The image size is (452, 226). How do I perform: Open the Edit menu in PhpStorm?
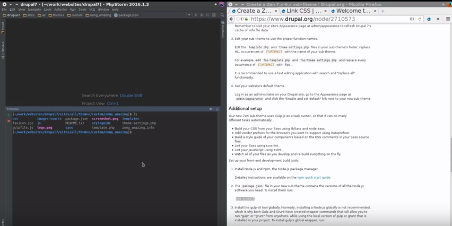tap(12, 10)
